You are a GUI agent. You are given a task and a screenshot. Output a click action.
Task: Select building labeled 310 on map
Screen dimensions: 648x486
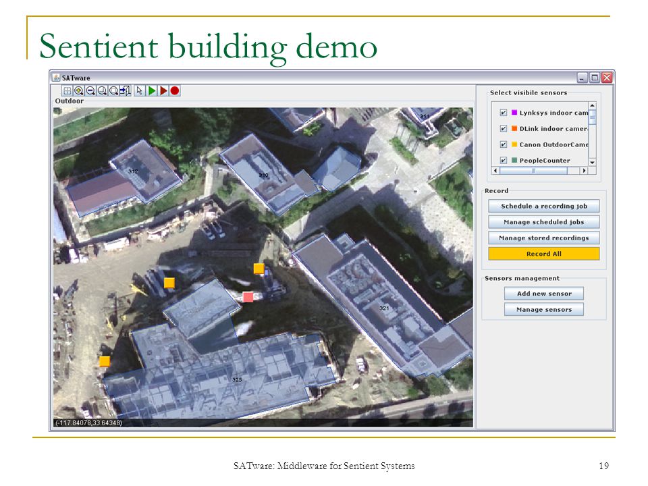(264, 175)
